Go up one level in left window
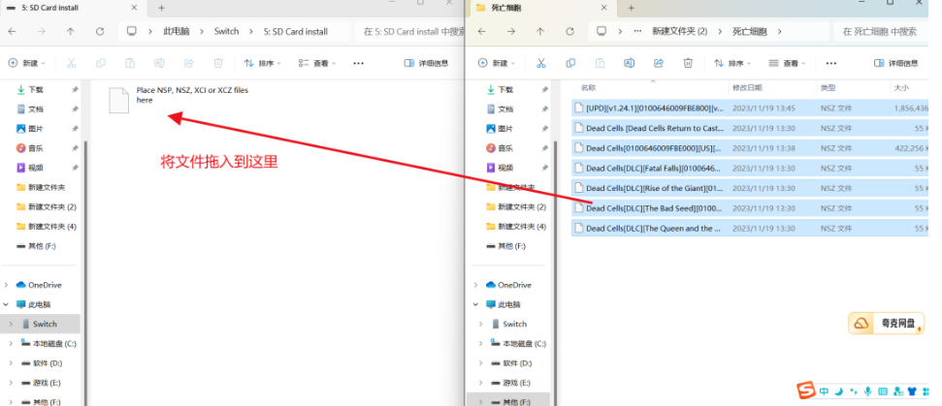 click(70, 31)
